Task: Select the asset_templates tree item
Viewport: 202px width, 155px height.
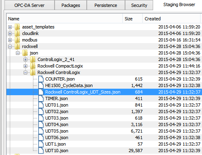Action: coord(38,27)
